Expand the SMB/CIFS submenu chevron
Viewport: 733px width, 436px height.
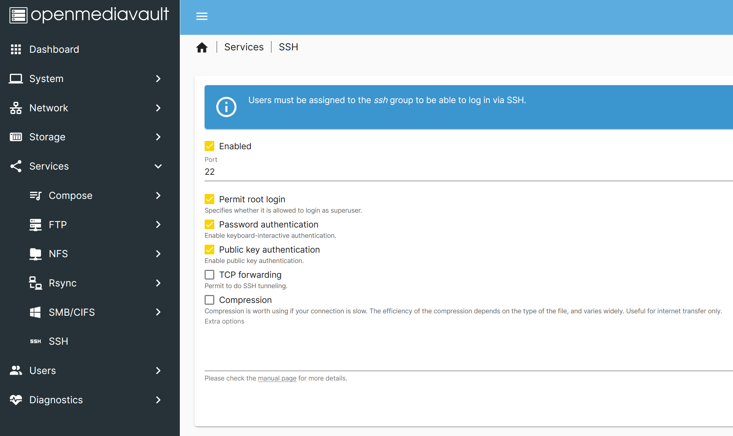pos(158,312)
